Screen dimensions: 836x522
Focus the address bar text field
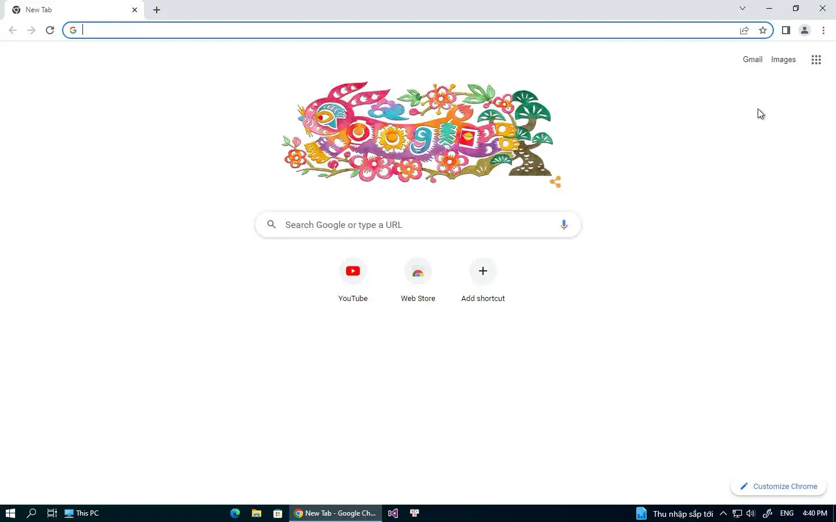[x=406, y=30]
